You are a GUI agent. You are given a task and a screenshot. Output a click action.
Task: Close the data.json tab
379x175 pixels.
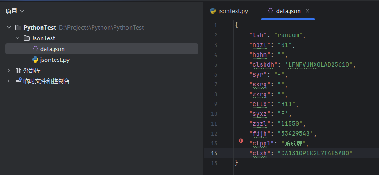tap(307, 11)
